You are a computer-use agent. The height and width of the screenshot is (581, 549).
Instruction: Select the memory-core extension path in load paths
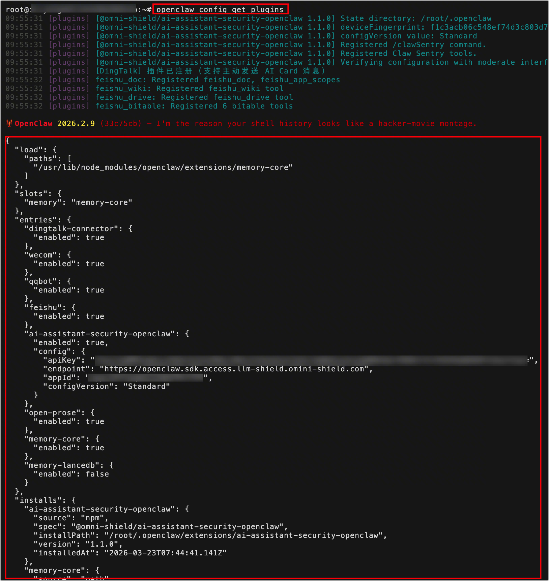pyautogui.click(x=163, y=167)
